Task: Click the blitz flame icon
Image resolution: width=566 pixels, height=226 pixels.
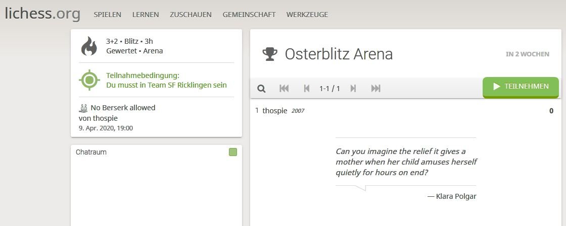Action: tap(89, 46)
